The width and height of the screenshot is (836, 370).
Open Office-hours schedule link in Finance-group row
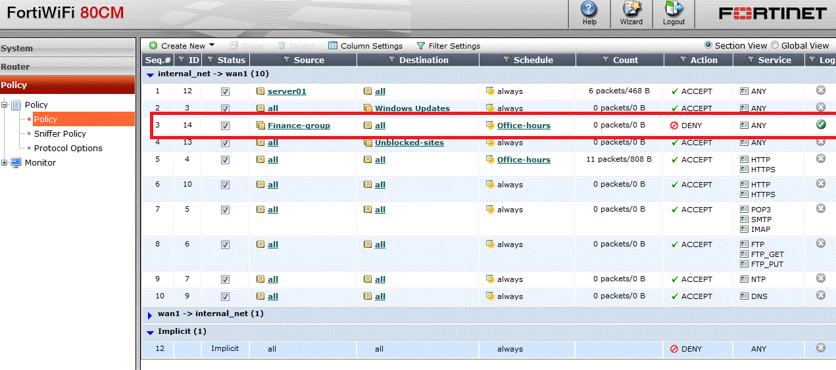point(524,126)
